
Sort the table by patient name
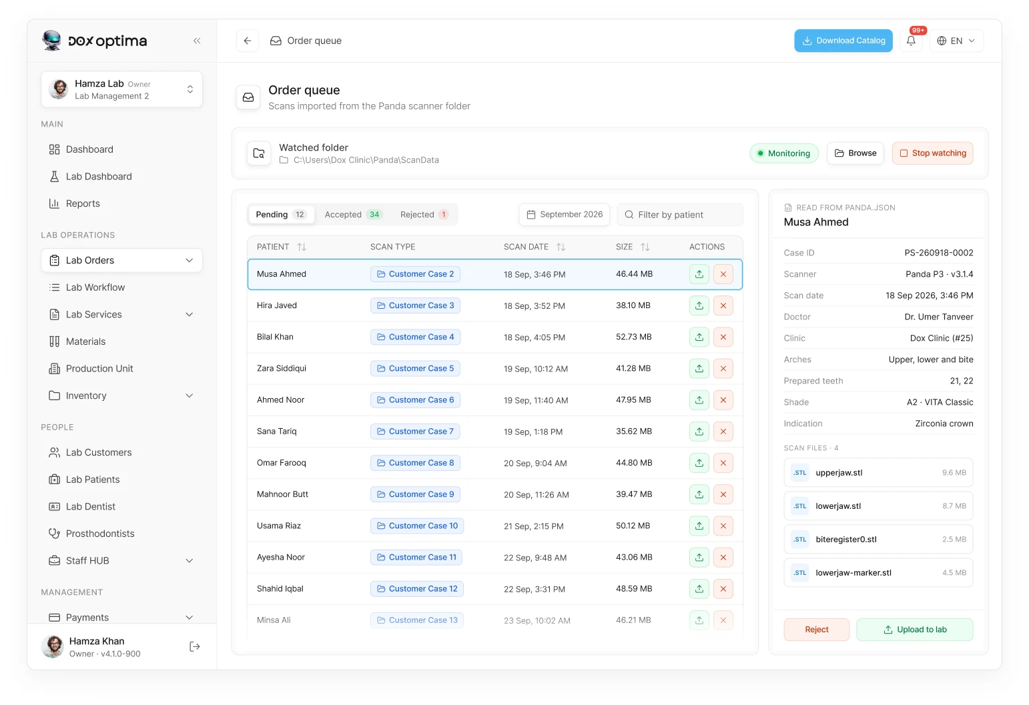coord(302,247)
